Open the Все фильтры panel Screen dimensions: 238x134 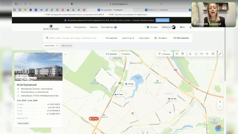pyautogui.click(x=161, y=38)
